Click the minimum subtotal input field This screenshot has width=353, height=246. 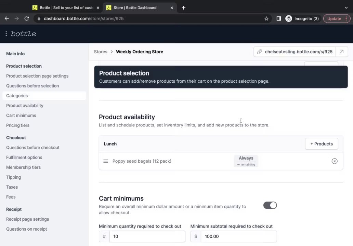tap(238, 236)
